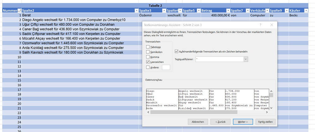Click the preview scroll up arrow
Image resolution: width=315 pixels, height=132 pixels.
271,91
